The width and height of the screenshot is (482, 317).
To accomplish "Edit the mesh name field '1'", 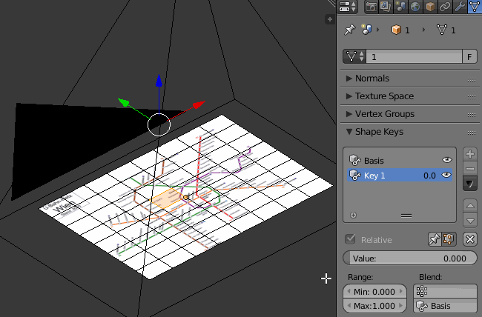I will click(x=414, y=56).
